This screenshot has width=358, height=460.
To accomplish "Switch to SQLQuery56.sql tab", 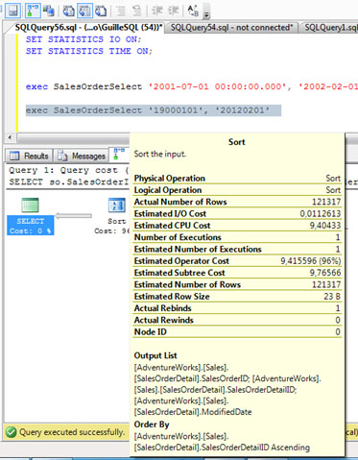I will (88, 28).
